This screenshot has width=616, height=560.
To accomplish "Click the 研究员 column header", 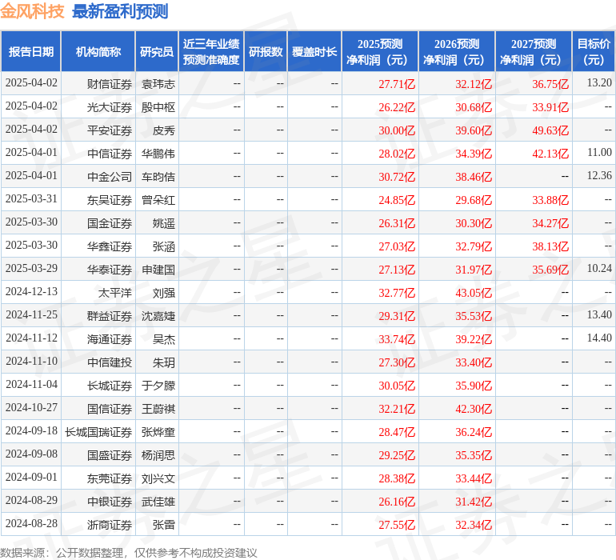I will pos(157,52).
